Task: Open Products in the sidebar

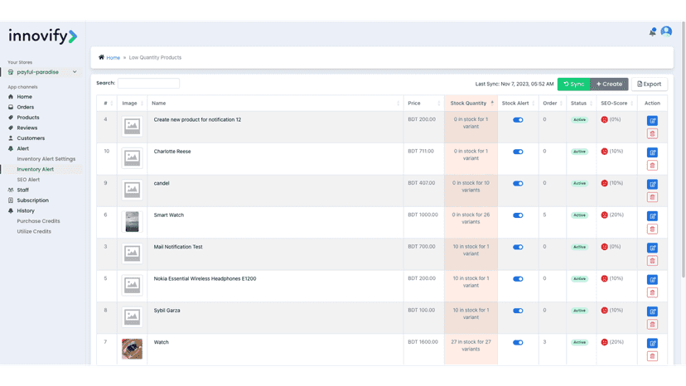Action: point(28,118)
